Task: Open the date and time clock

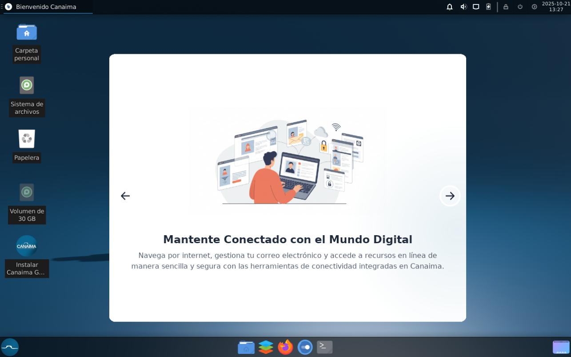Action: point(555,7)
